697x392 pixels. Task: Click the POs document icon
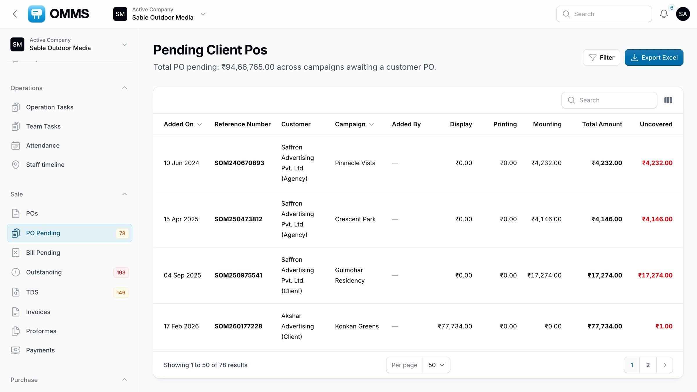click(16, 213)
